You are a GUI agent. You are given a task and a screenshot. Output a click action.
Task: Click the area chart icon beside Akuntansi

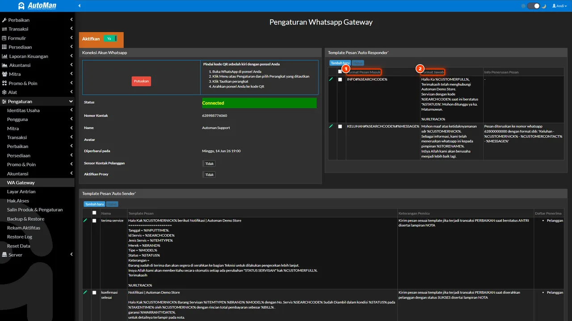[4, 65]
